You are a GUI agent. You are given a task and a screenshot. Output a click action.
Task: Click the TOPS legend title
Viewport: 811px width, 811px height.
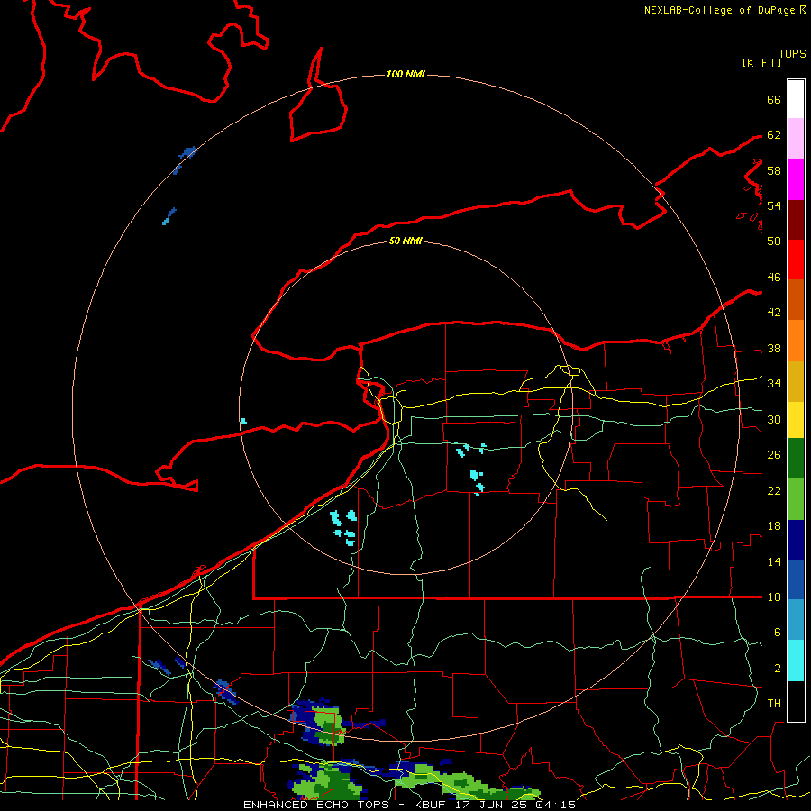[792, 53]
